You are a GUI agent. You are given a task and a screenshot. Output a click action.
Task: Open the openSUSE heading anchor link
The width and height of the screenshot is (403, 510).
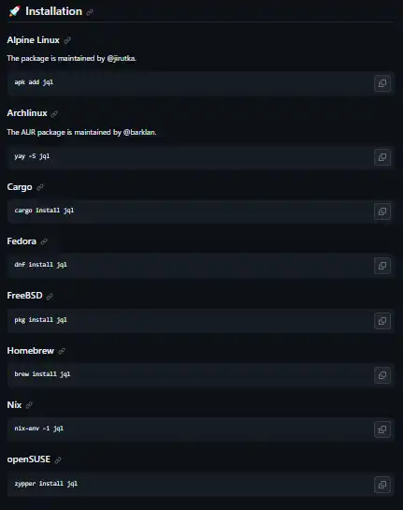click(58, 459)
